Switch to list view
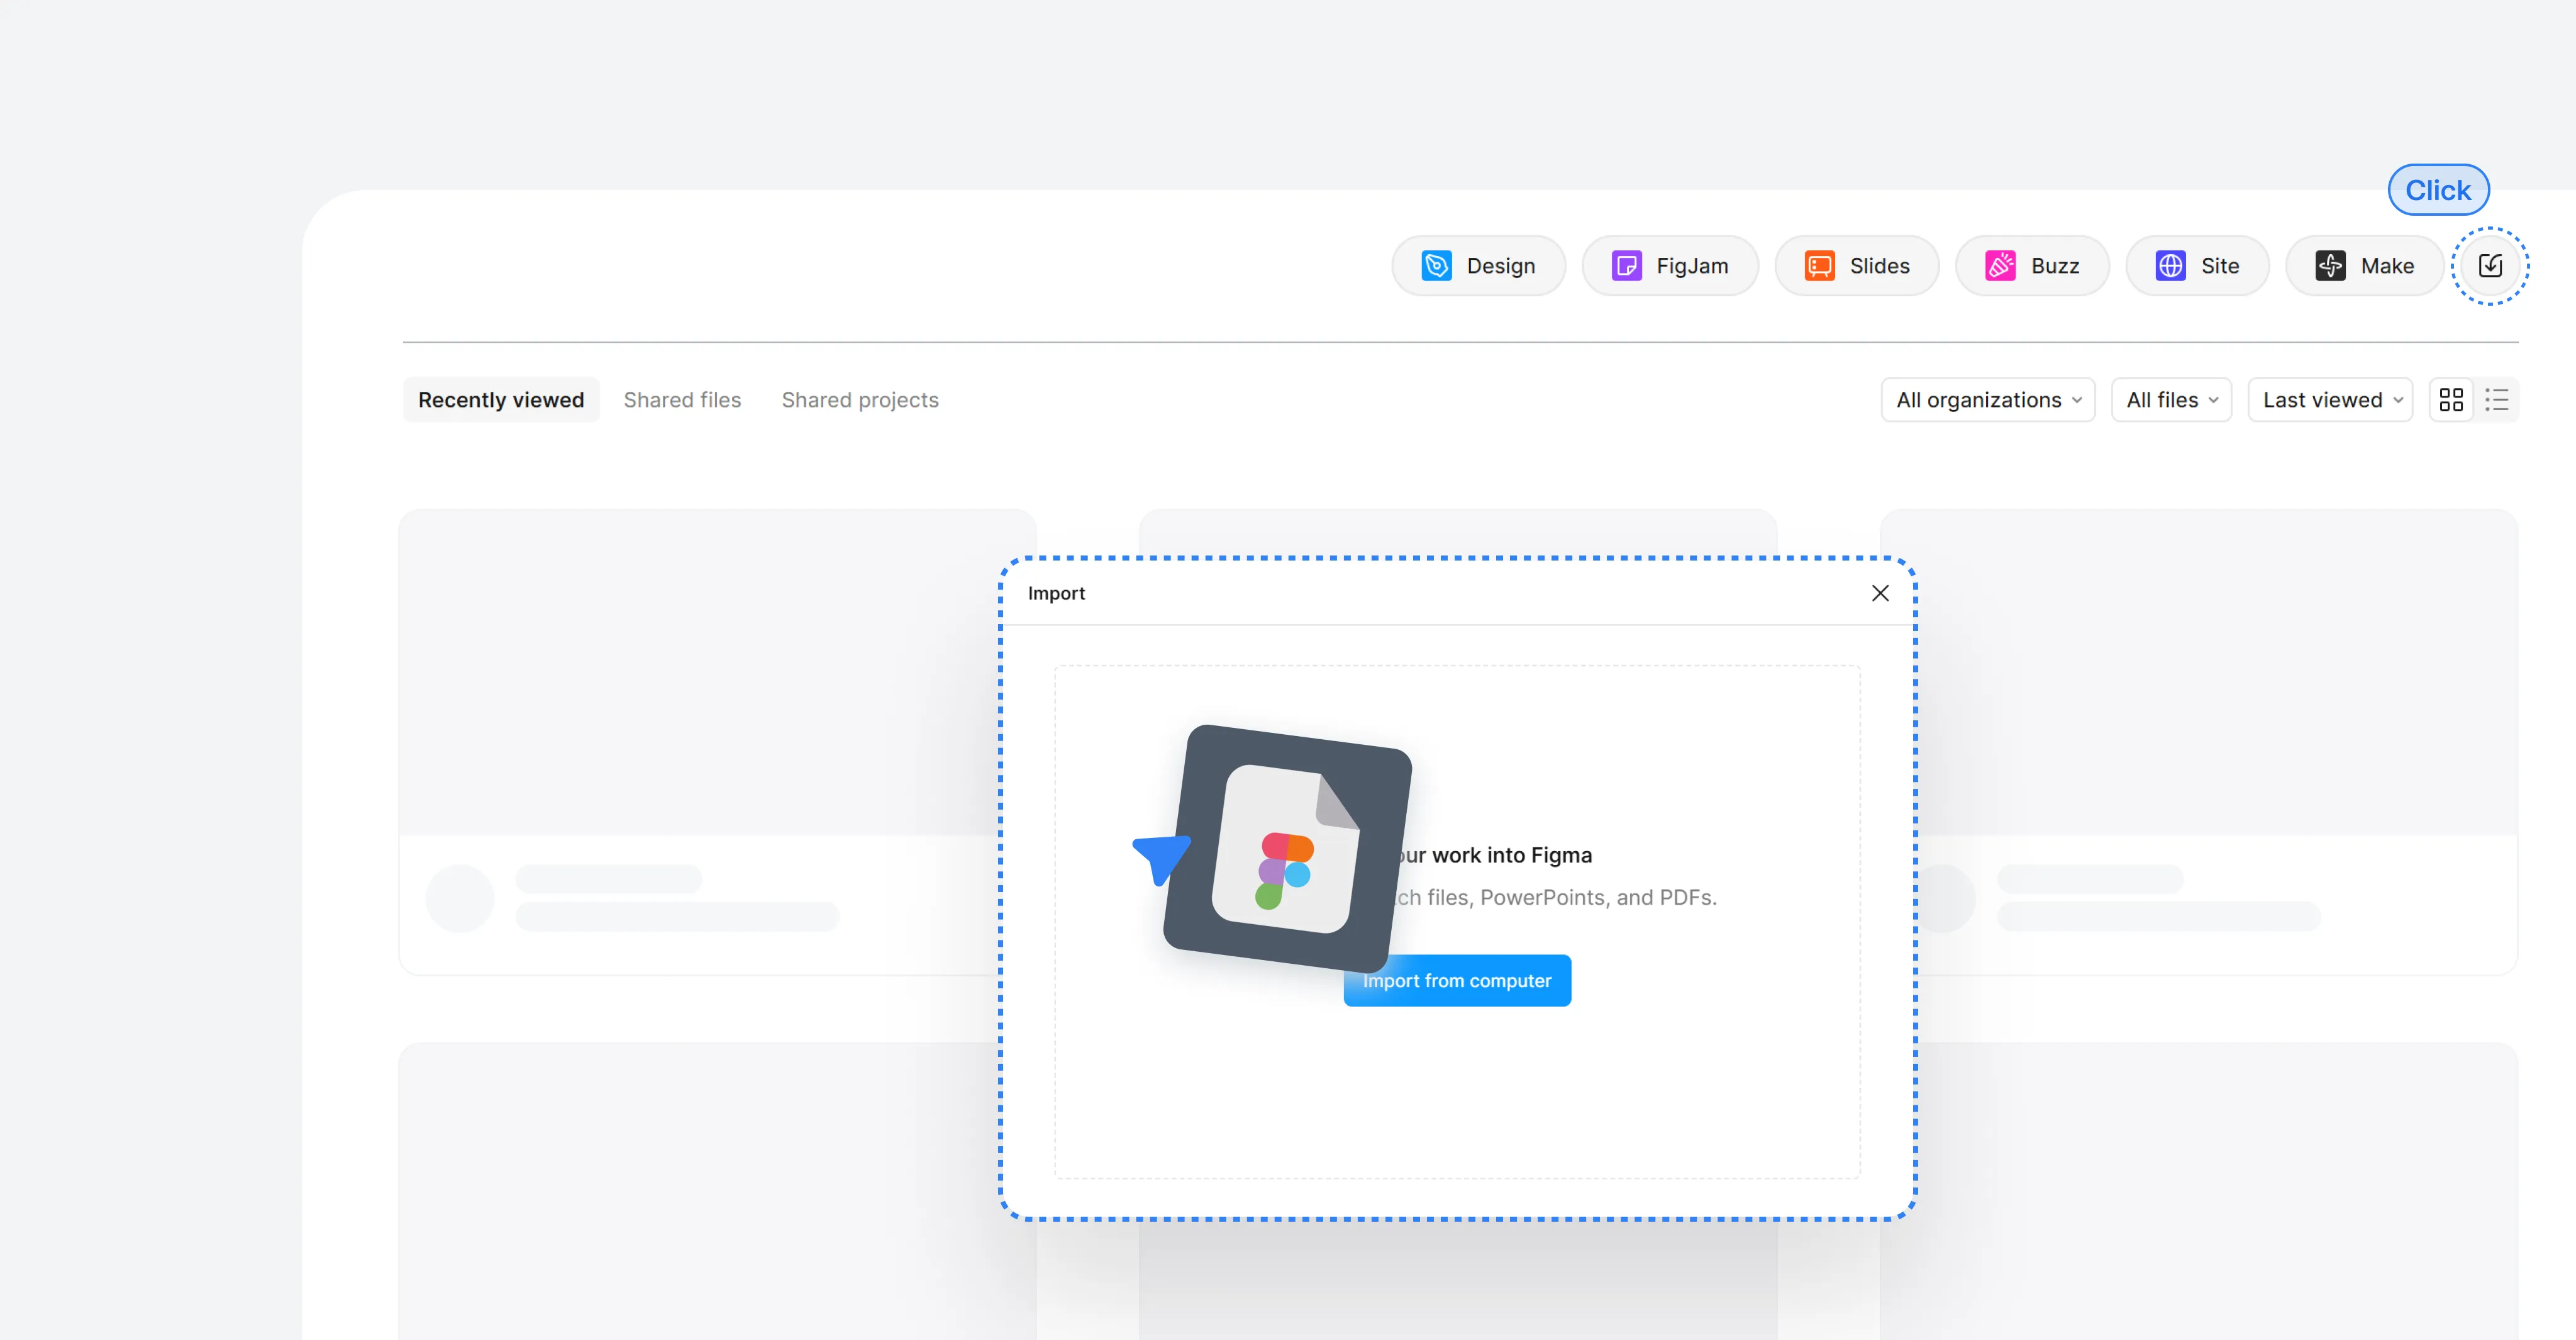Image resolution: width=2576 pixels, height=1340 pixels. point(2497,400)
